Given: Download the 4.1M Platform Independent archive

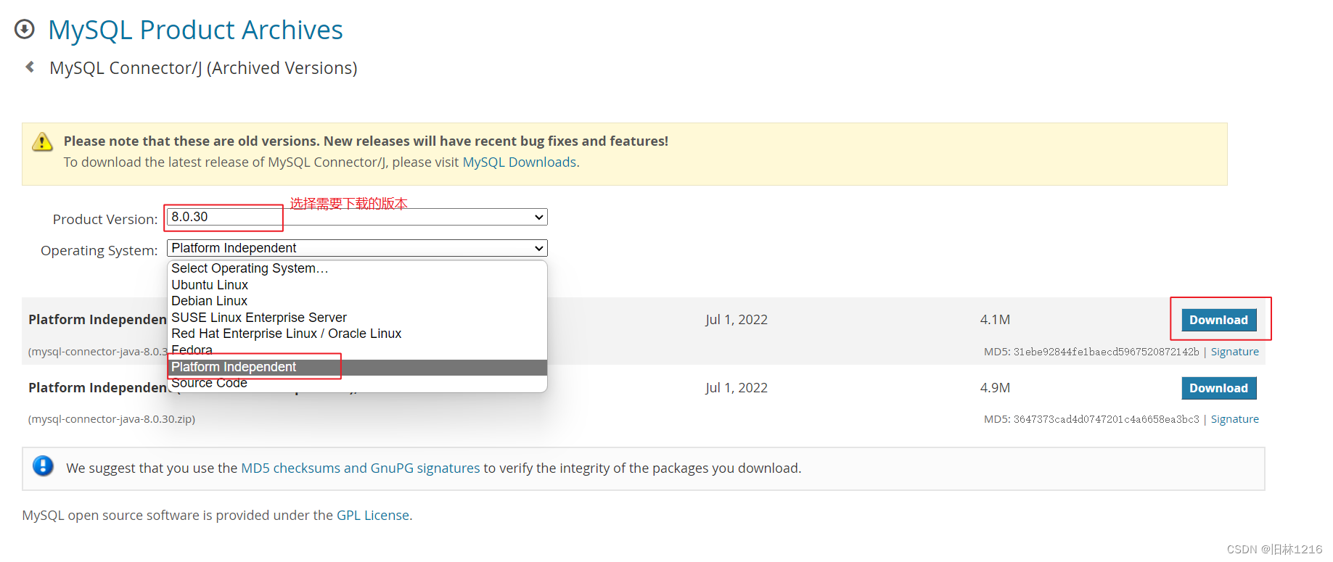Looking at the screenshot, I should [1218, 320].
